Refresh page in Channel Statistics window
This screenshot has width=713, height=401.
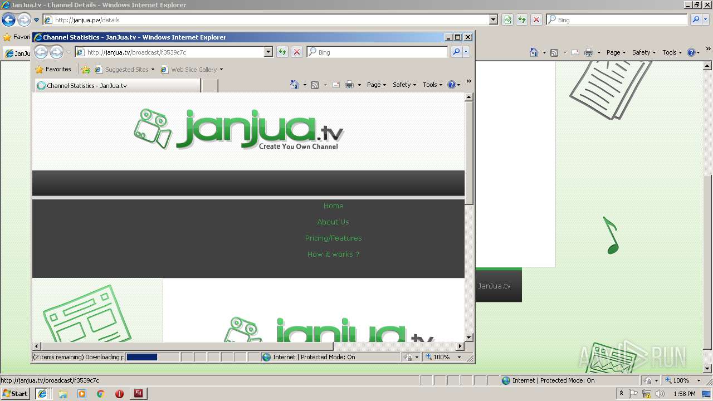(282, 52)
